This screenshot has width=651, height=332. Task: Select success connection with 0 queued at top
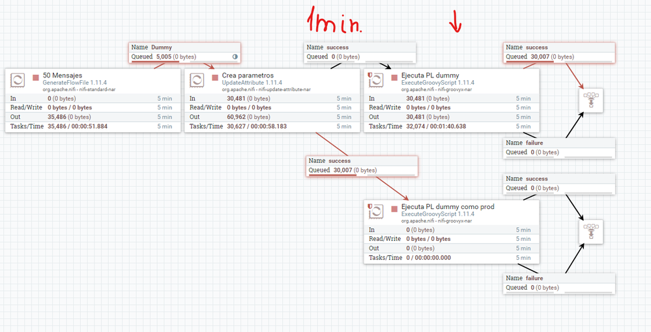pos(360,52)
